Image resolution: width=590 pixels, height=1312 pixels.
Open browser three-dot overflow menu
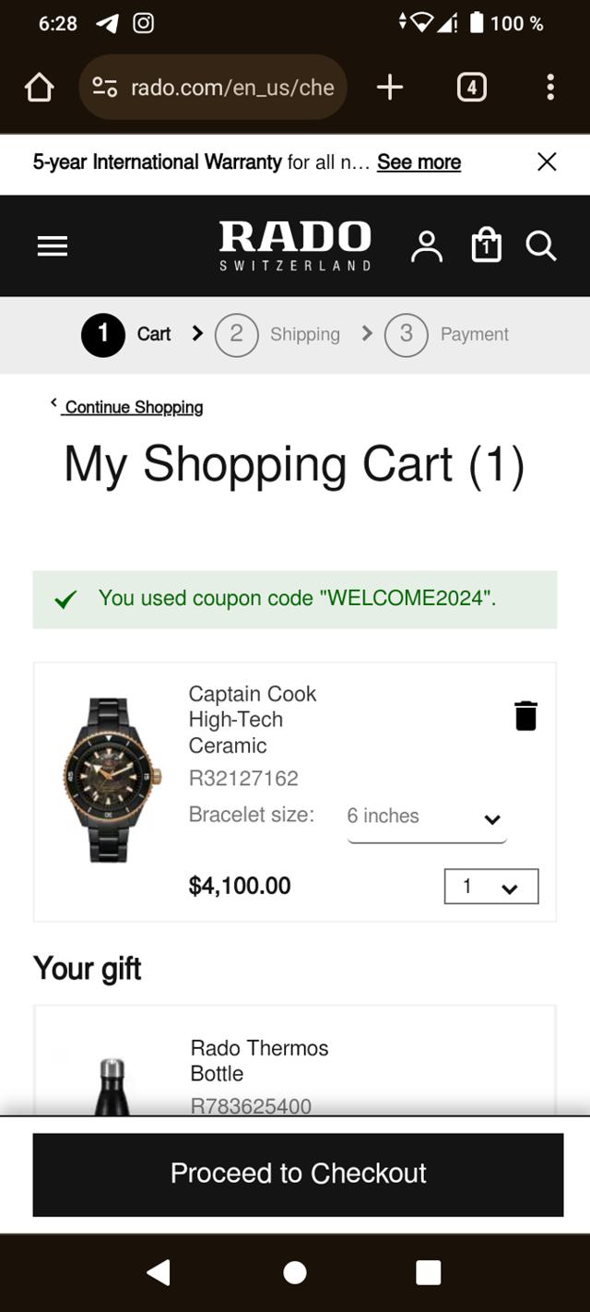point(550,88)
